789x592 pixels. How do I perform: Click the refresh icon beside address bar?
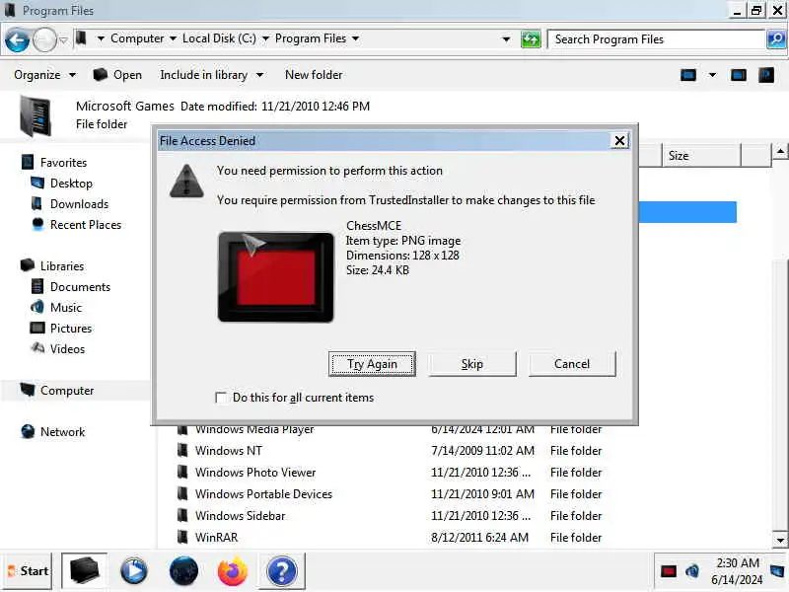(x=531, y=39)
